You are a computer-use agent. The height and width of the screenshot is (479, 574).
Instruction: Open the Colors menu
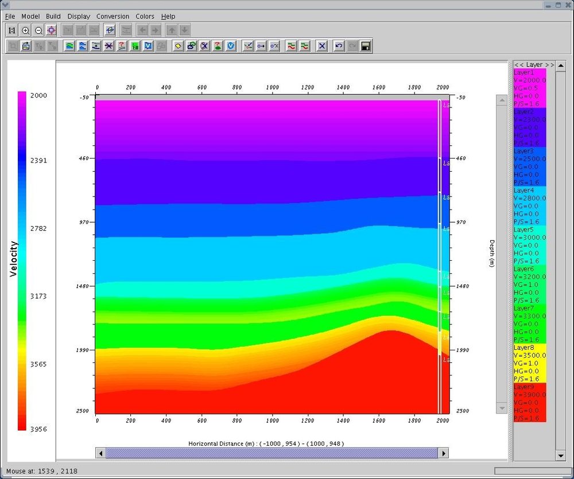click(145, 16)
